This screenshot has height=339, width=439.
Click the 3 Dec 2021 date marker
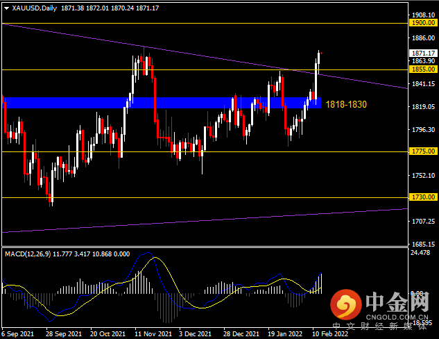195,334
